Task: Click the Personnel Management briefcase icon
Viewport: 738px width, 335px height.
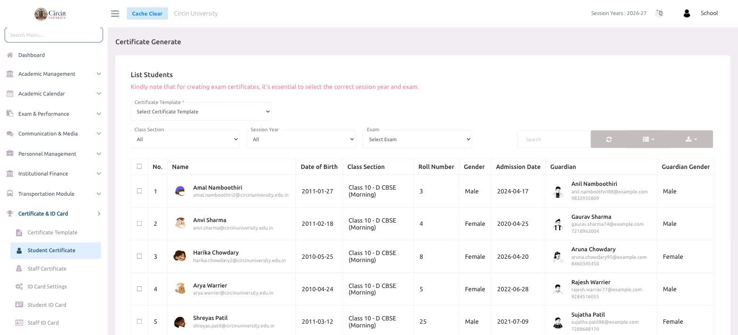Action: click(10, 153)
